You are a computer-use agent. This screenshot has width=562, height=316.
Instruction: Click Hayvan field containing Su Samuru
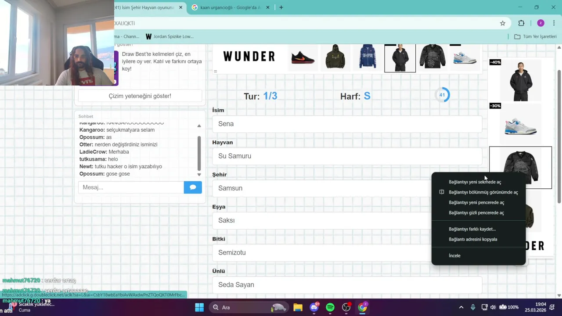[347, 156]
